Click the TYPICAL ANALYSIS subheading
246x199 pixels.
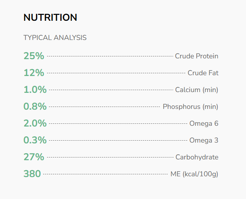(55, 38)
